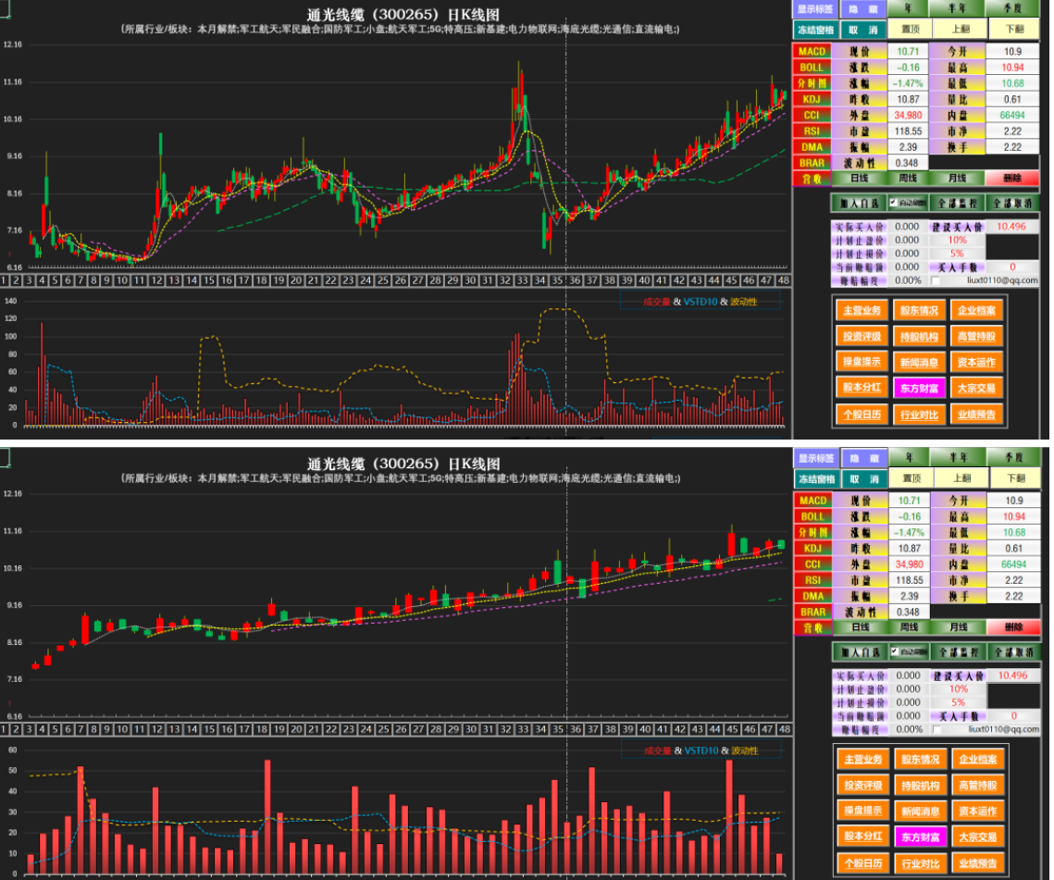Viewport: 1054px width, 880px height.
Task: Select period marker 44 under the lower K-line chart
Action: [x=714, y=729]
